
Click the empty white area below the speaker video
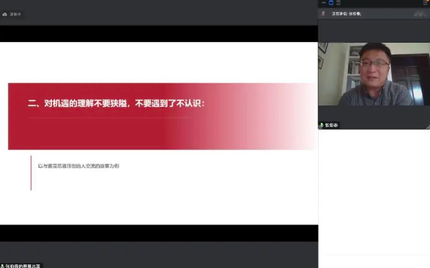(x=374, y=192)
